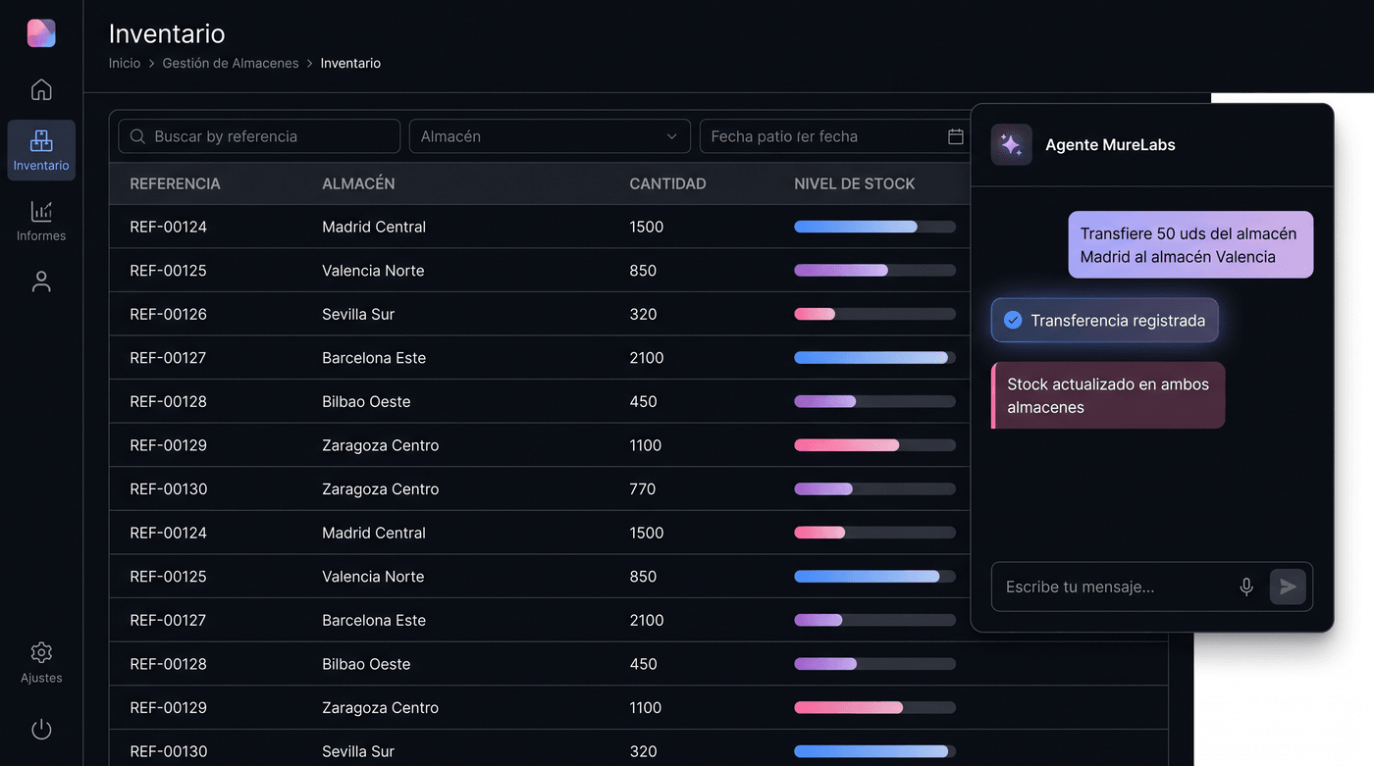Sort by REFERENCIA column header
Image resolution: width=1374 pixels, height=766 pixels.
pos(175,183)
